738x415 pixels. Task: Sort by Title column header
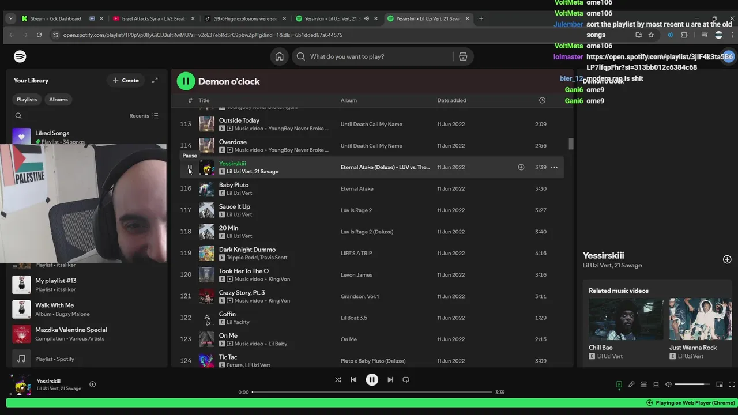click(x=204, y=100)
